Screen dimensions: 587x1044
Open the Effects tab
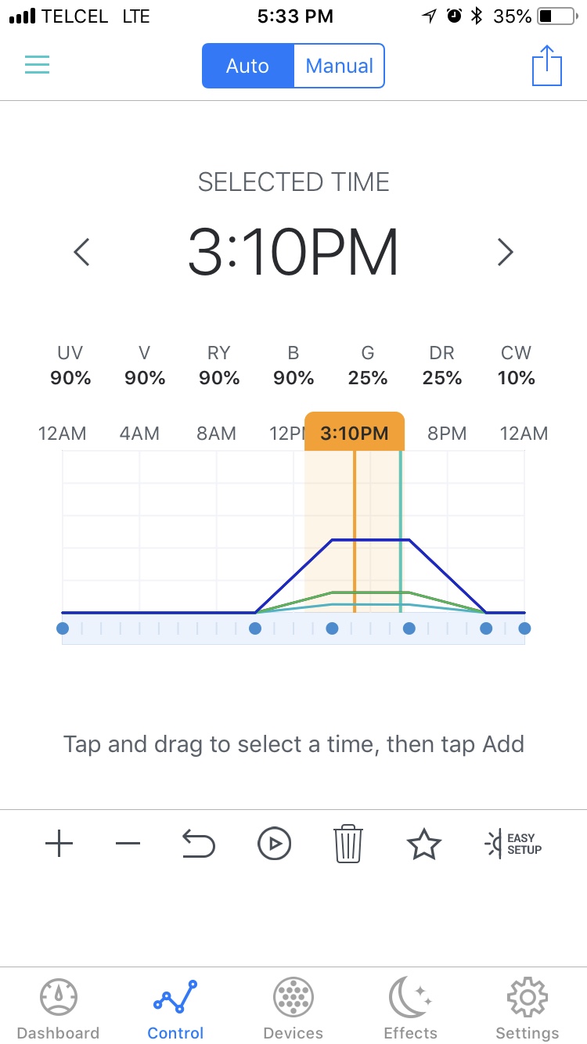pos(411,1009)
